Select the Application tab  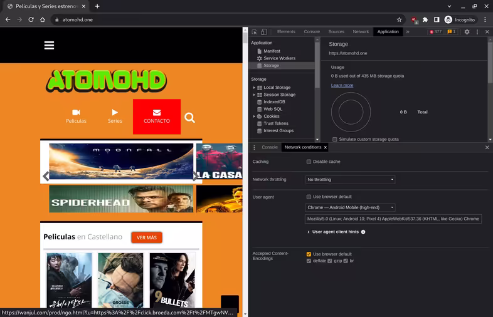388,32
